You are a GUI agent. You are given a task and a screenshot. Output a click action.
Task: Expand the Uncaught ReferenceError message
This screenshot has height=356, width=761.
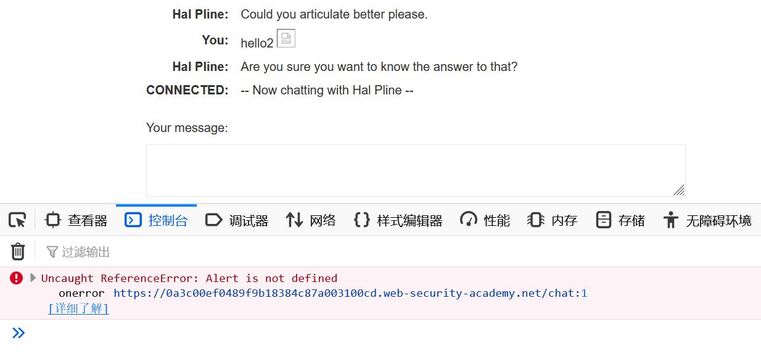point(33,278)
